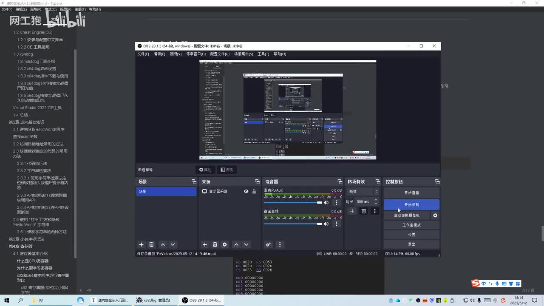Select the 场景 item in the scenes list
544x306 pixels.
pos(166,192)
